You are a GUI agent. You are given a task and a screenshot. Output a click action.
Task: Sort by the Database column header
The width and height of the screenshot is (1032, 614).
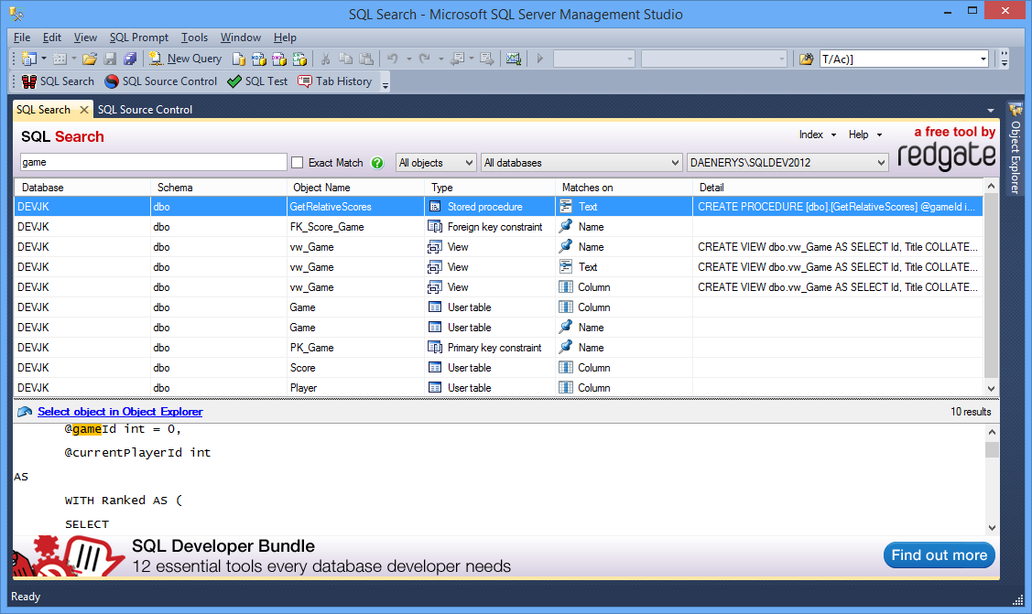pos(81,188)
